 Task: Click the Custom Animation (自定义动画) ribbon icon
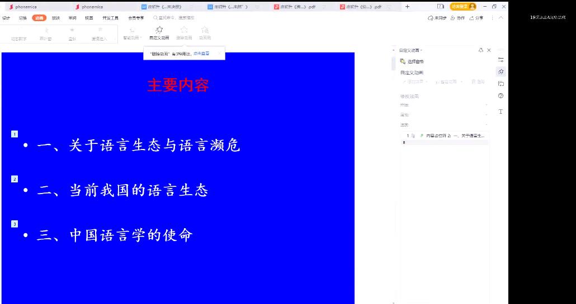tap(159, 32)
